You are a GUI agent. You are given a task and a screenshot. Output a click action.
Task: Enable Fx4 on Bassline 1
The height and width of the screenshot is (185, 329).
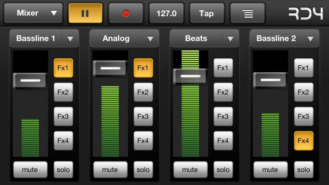[x=63, y=141]
